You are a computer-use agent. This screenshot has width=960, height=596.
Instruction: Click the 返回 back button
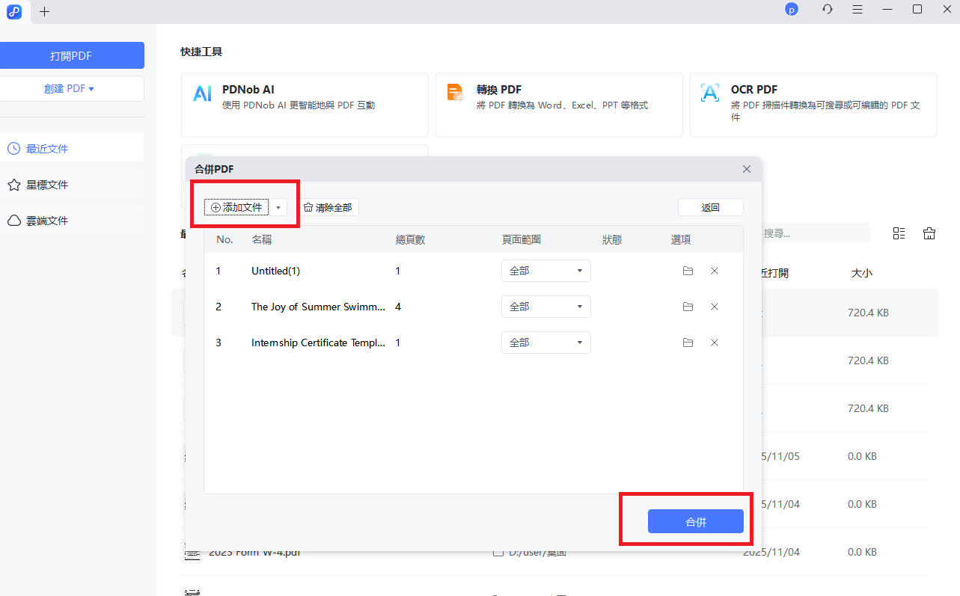(x=710, y=208)
